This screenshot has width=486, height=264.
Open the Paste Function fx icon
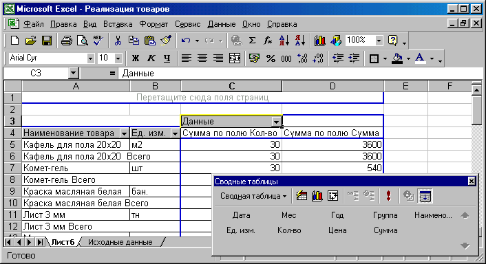coord(268,41)
